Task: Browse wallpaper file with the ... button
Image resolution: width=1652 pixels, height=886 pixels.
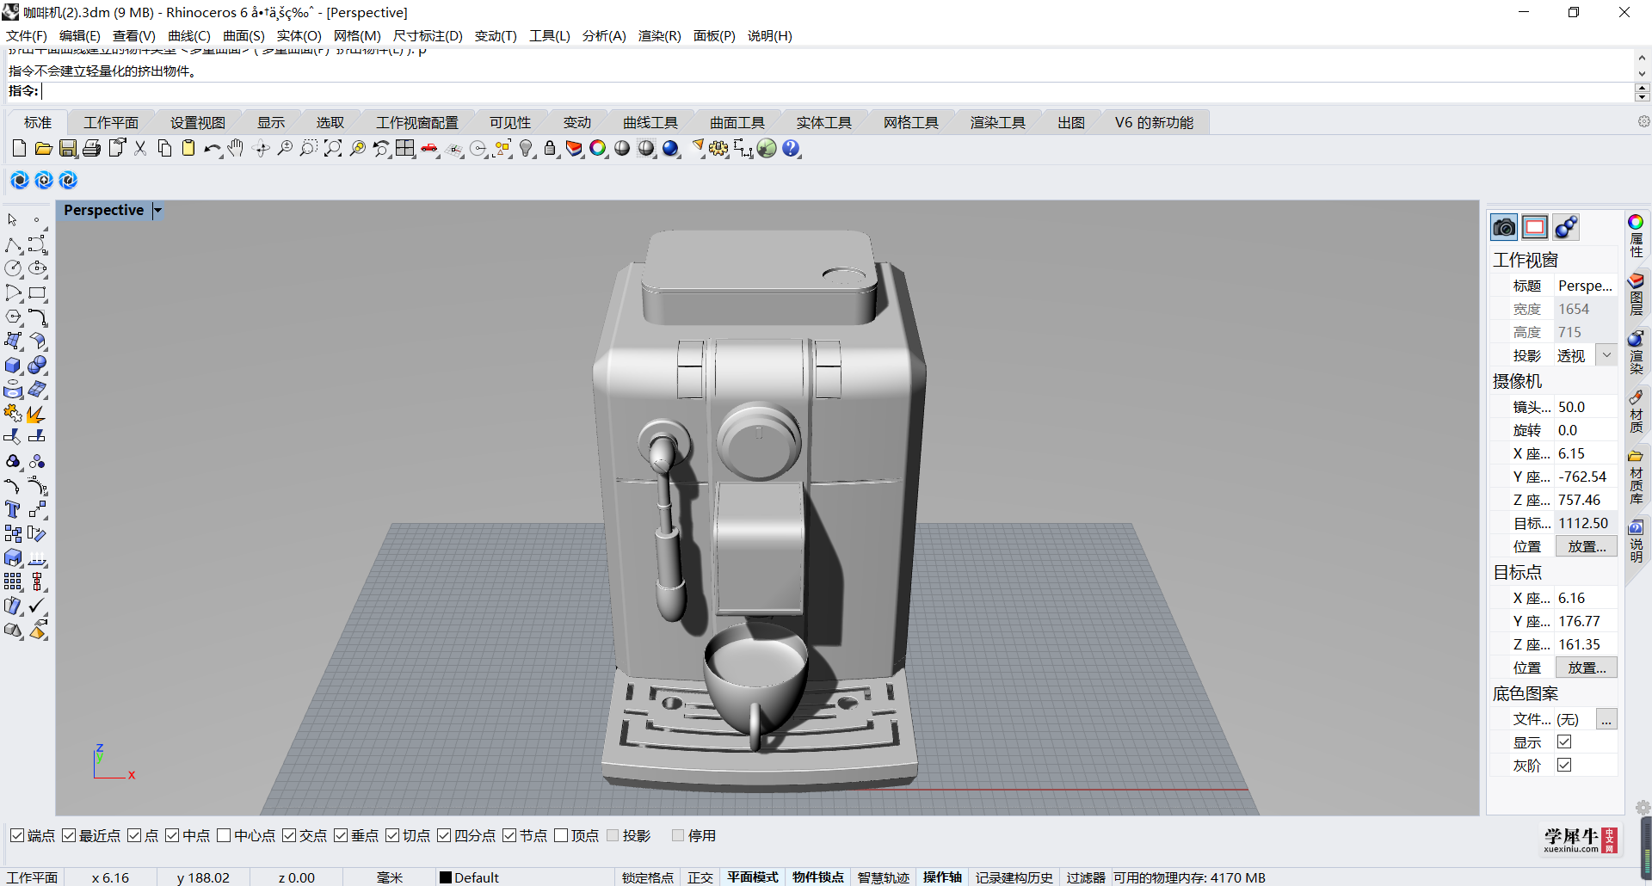Action: pyautogui.click(x=1606, y=719)
